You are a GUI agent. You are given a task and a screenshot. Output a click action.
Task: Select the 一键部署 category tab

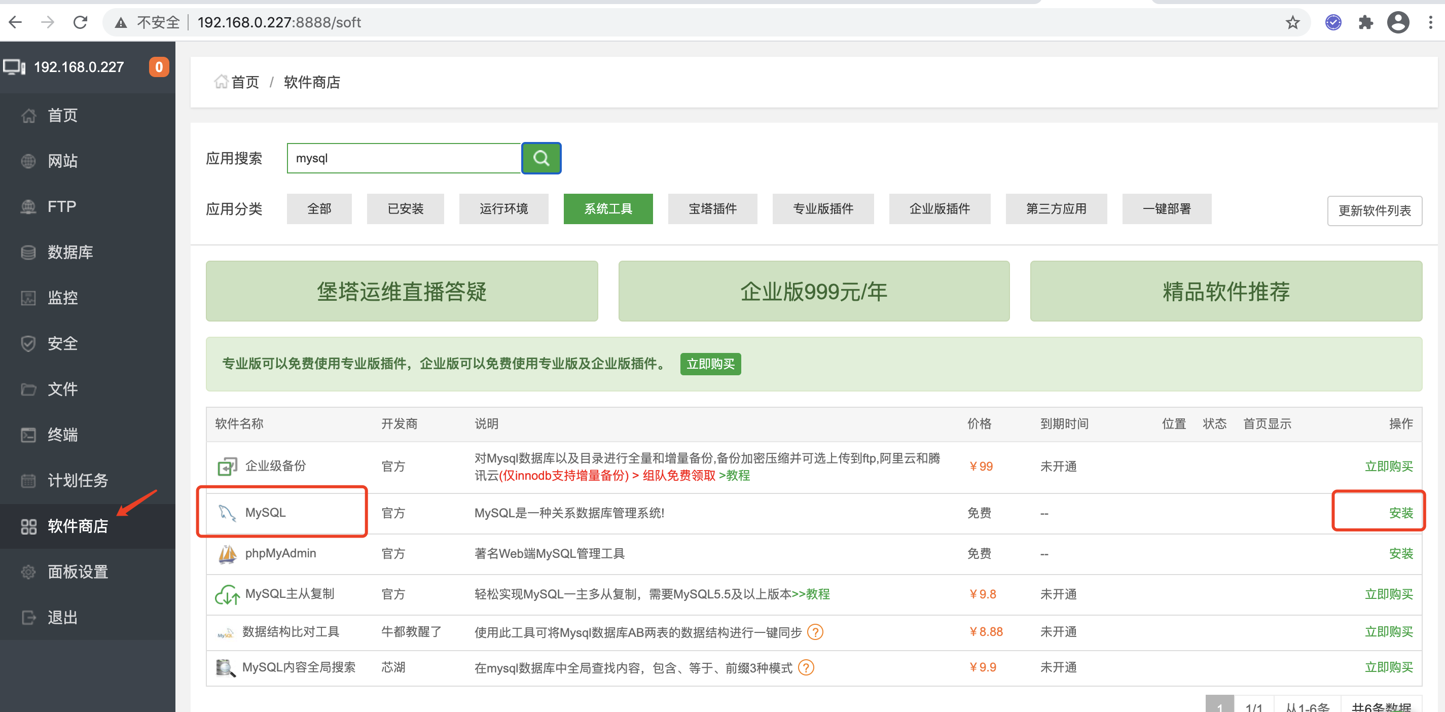pos(1166,209)
